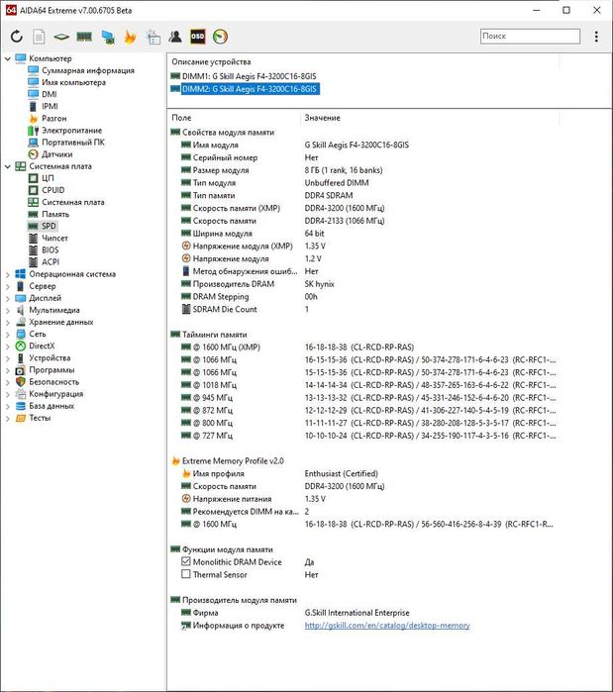The image size is (613, 692).
Task: Open the IPMI tree item
Action: coord(50,106)
